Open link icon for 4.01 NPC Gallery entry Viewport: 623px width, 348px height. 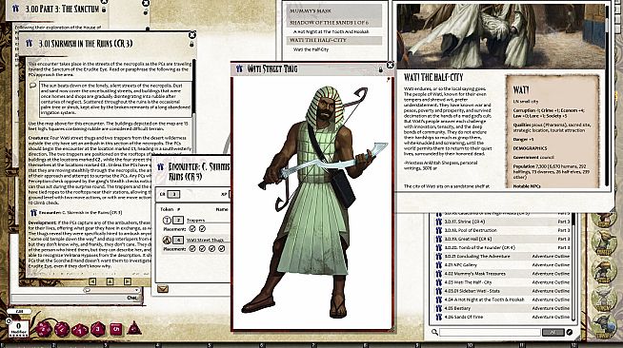point(438,264)
